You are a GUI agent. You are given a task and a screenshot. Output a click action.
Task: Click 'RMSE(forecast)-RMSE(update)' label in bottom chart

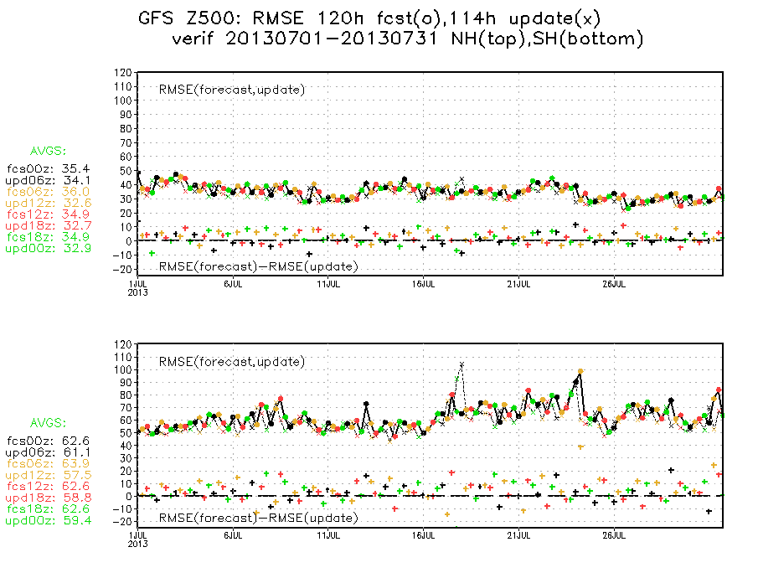tap(259, 518)
